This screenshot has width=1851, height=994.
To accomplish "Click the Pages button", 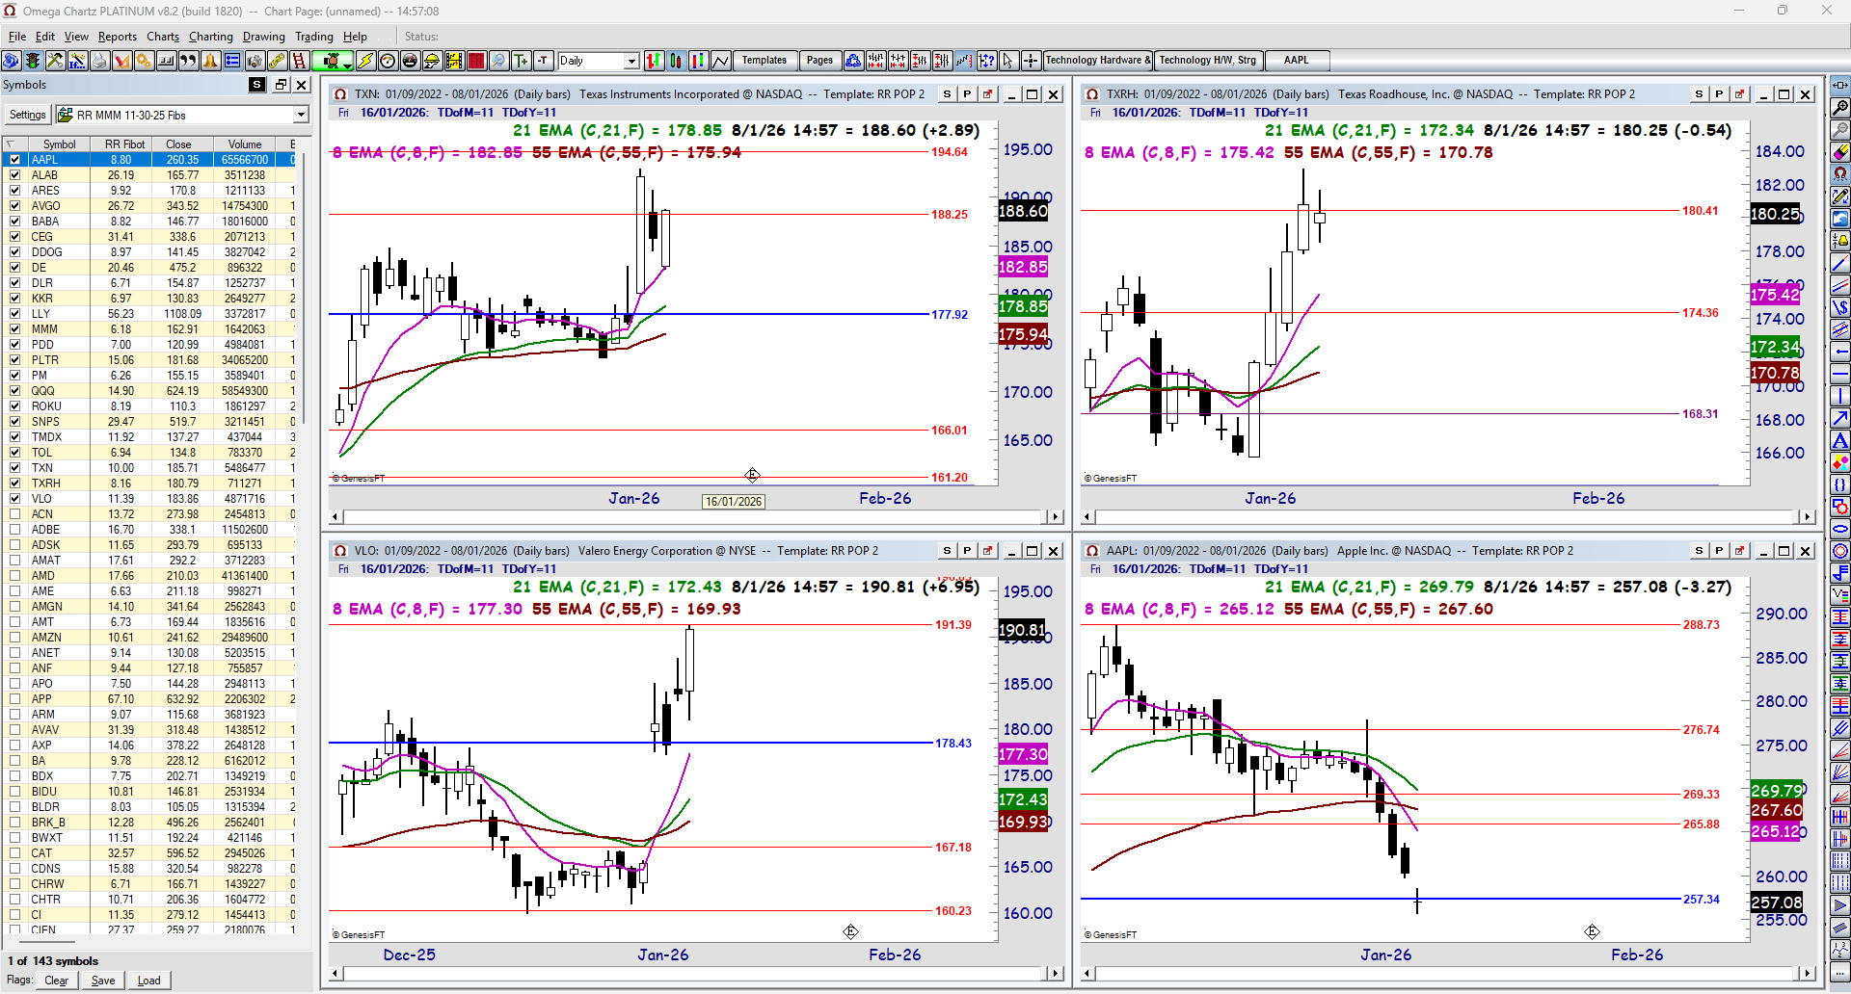I will (819, 61).
